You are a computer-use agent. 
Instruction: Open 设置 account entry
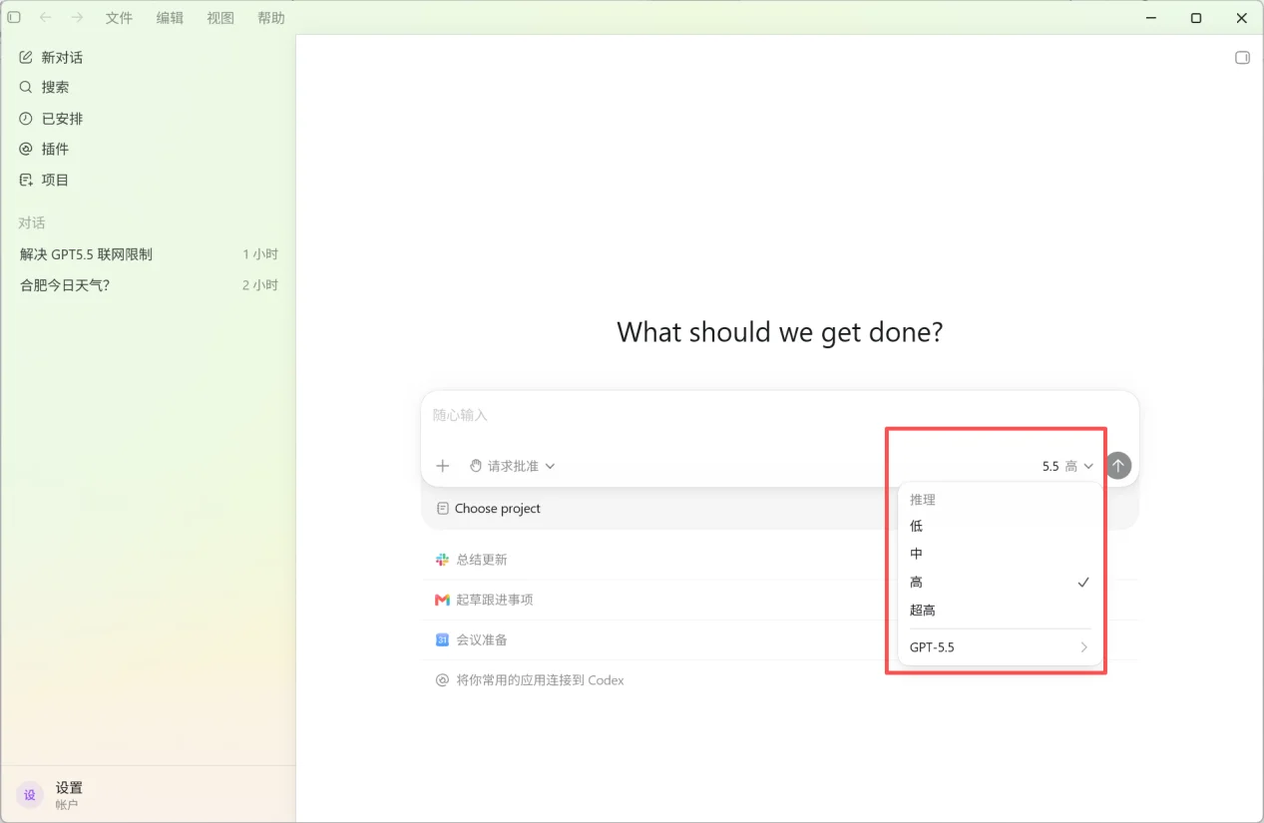pyautogui.click(x=148, y=795)
